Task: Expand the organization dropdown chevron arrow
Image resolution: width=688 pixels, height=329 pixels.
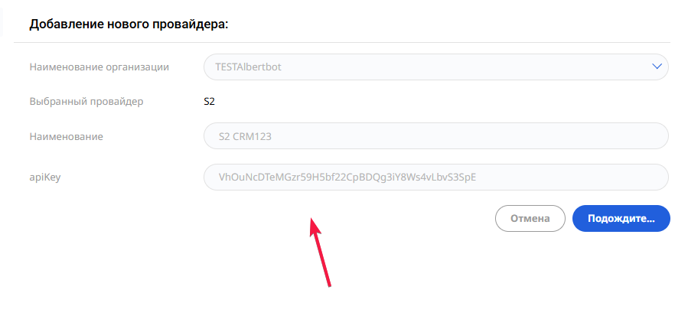Action: coord(656,67)
